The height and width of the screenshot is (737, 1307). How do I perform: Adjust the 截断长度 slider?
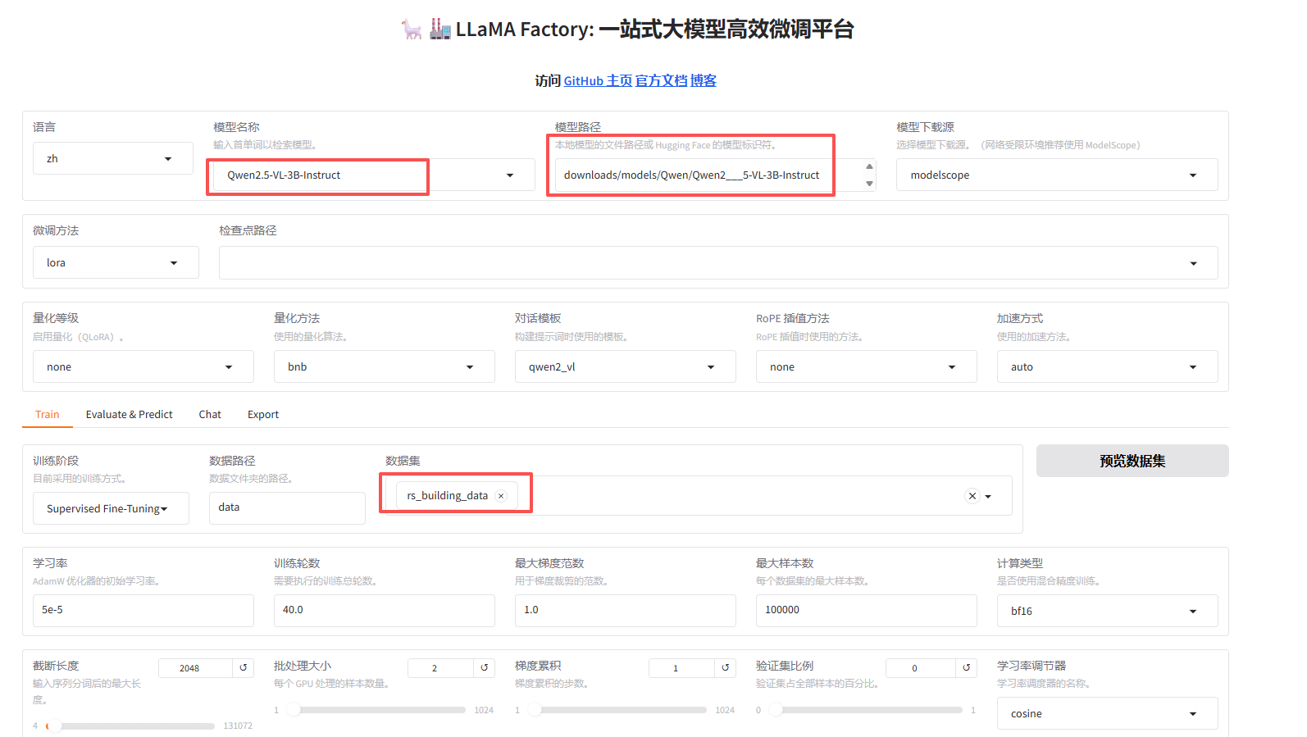point(131,726)
